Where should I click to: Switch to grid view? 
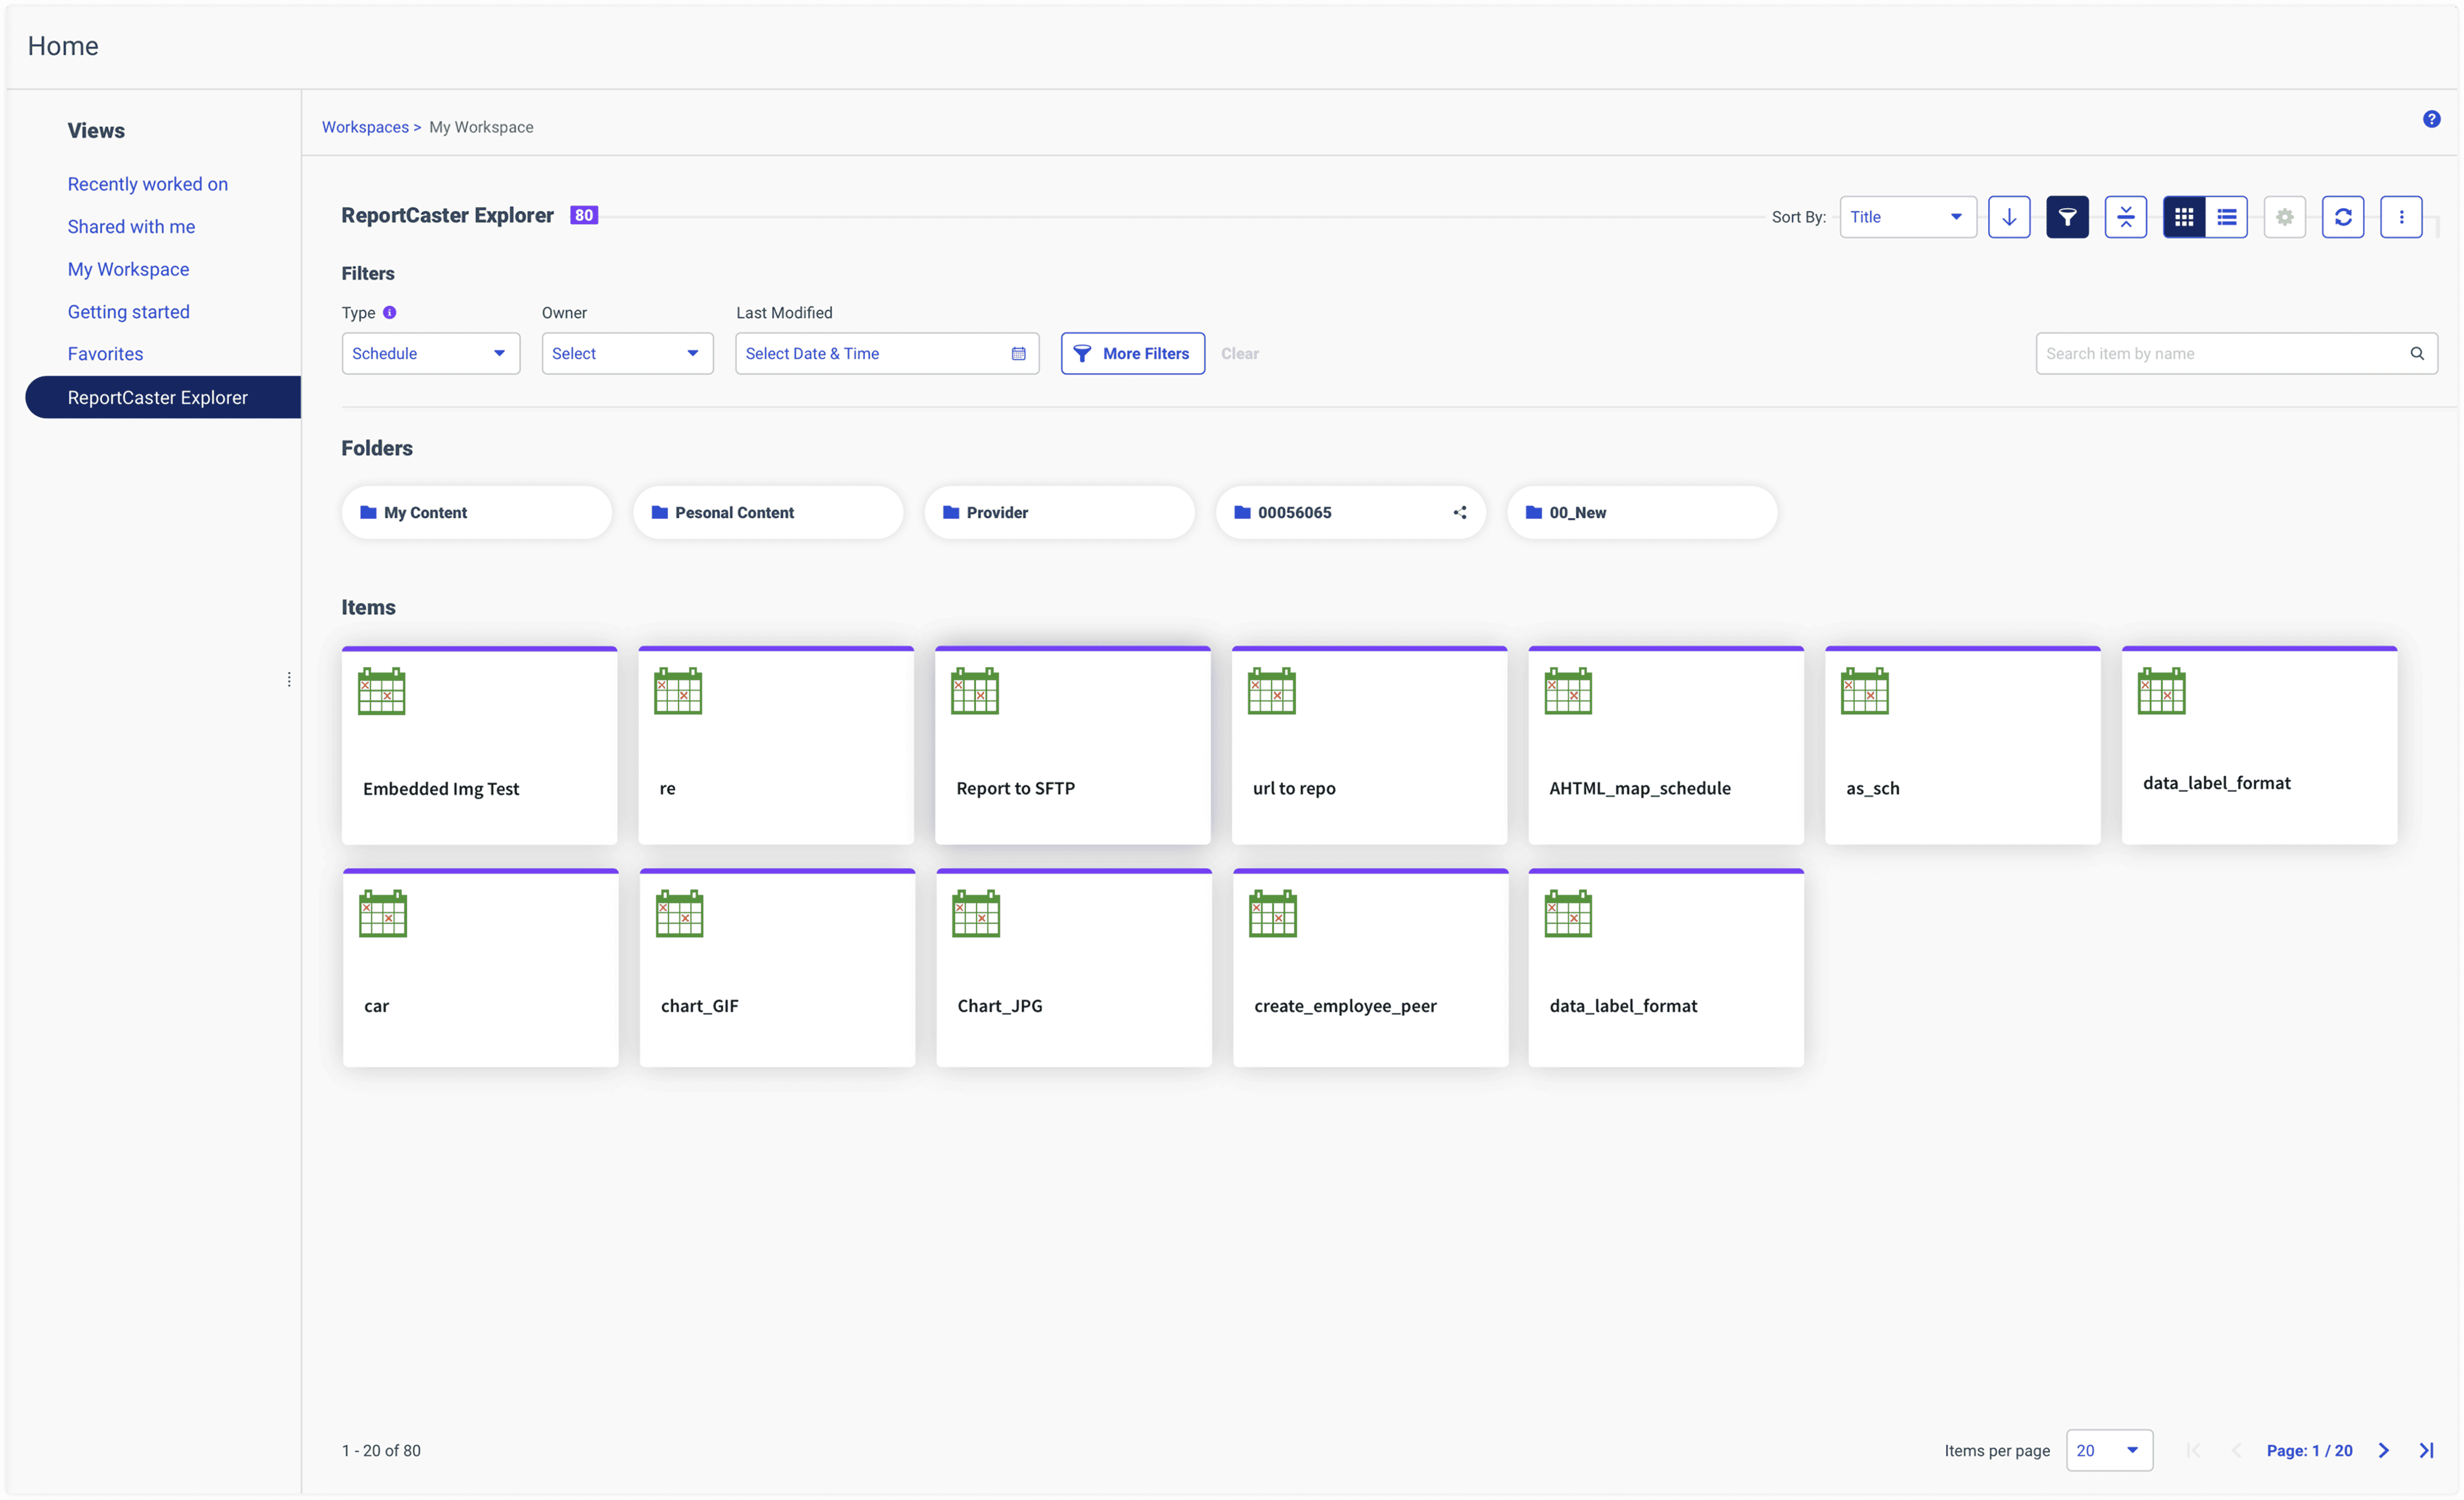click(2183, 217)
